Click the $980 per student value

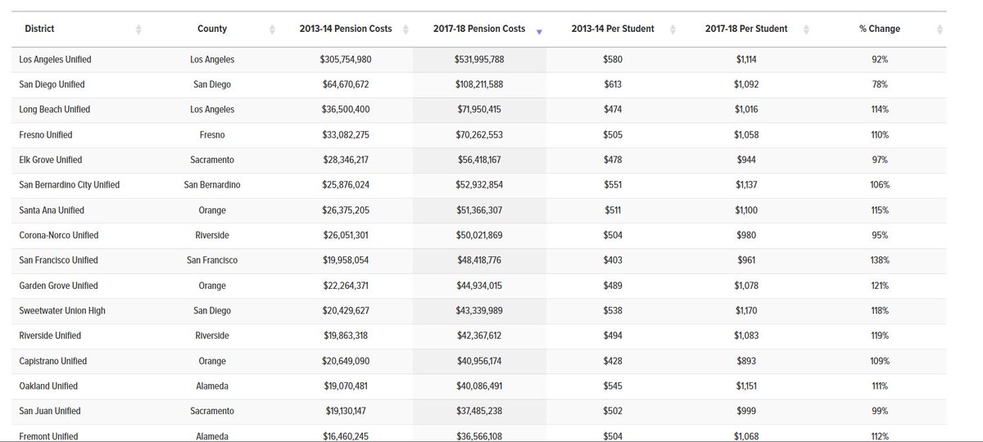pos(746,236)
